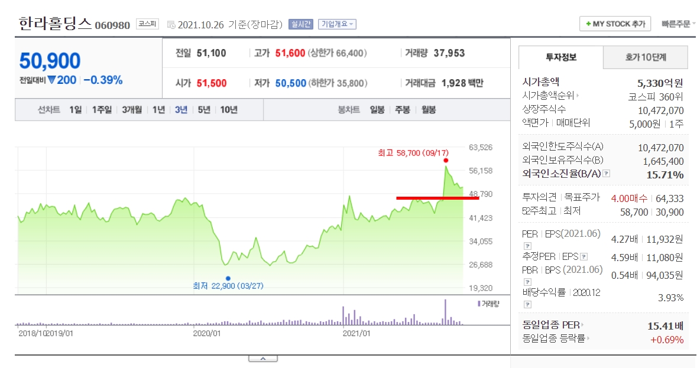
Task: Select the 일봉 candlestick chart
Action: [x=377, y=110]
